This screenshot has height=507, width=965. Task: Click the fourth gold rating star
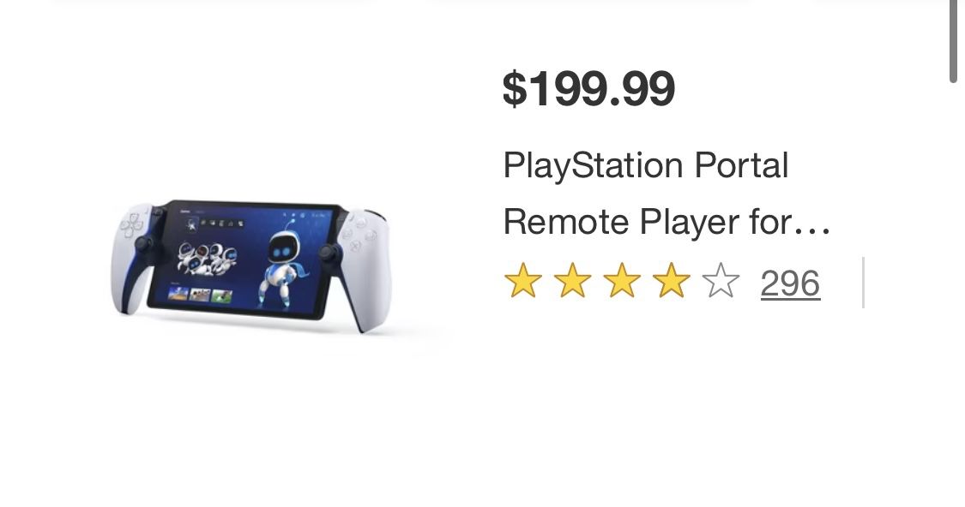[671, 282]
